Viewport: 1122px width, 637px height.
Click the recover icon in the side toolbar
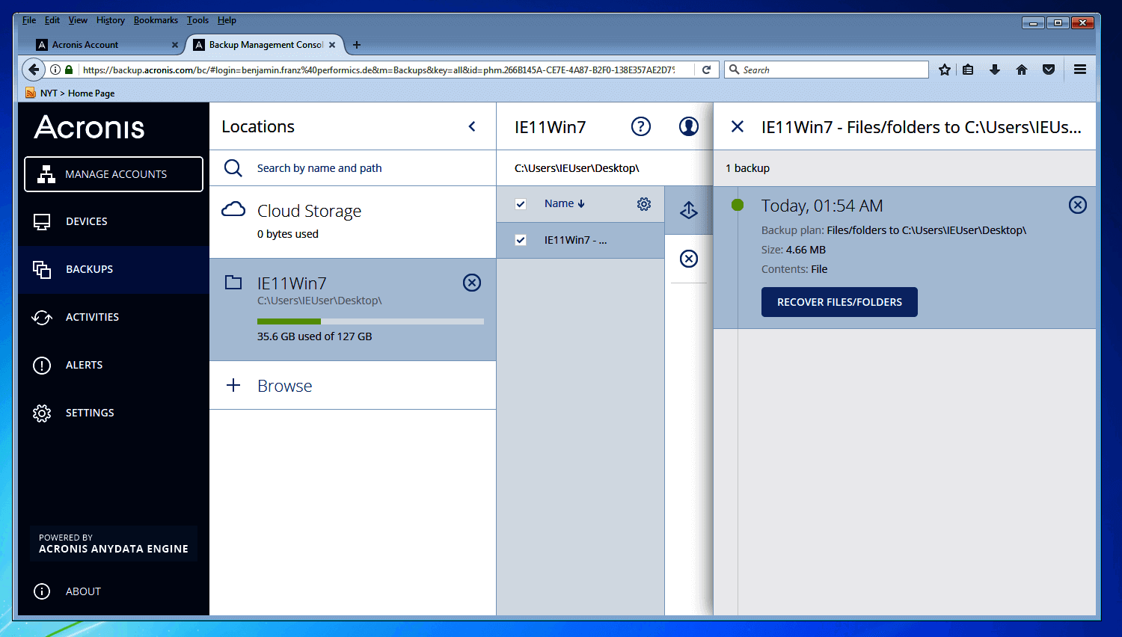(x=688, y=210)
